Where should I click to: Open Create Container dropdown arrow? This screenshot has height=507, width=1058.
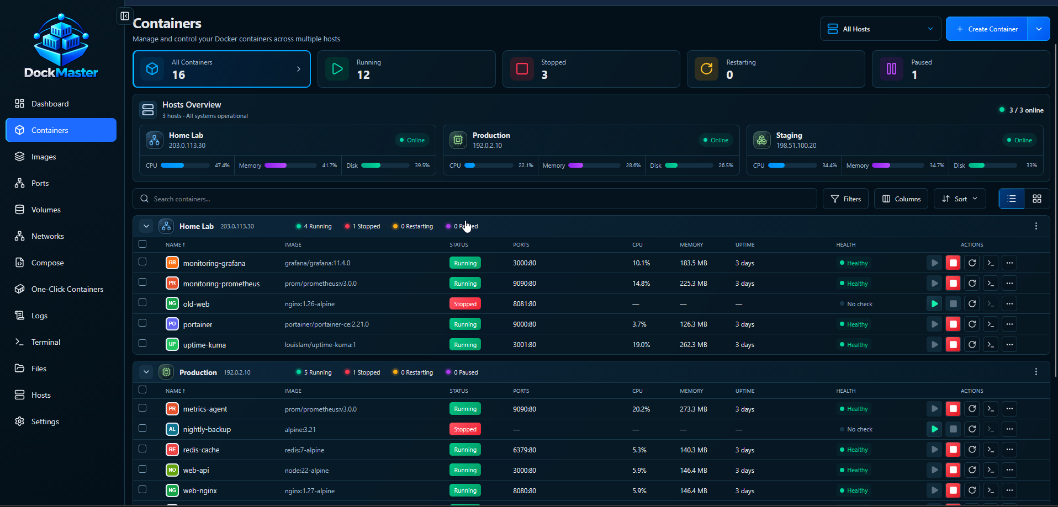tap(1039, 29)
